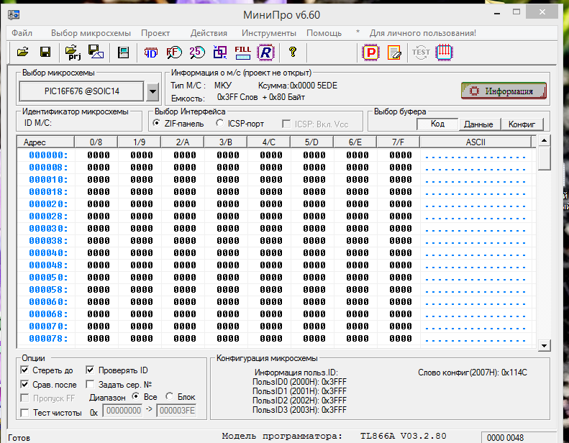
Task: Select the ICSP-порт radio button
Action: [x=221, y=124]
